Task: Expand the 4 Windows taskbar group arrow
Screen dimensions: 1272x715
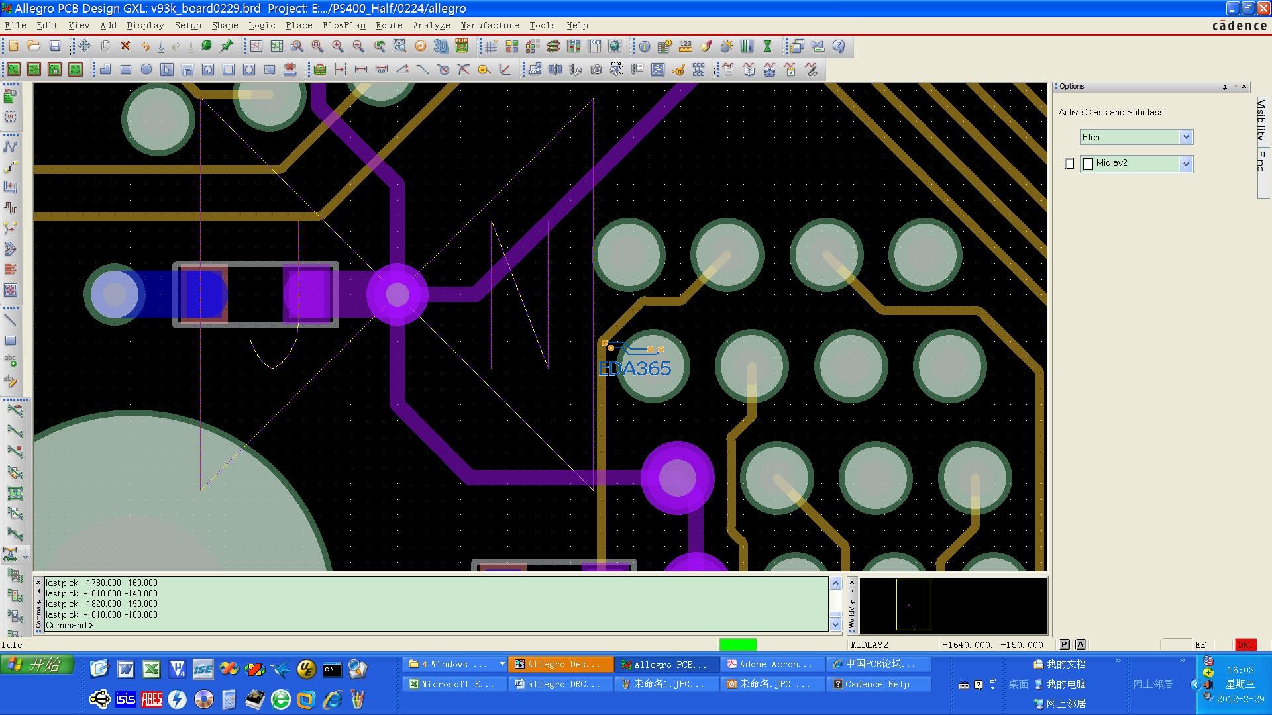Action: 502,664
